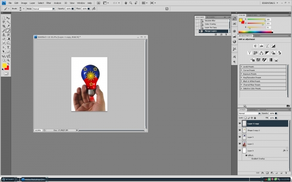Image resolution: width=292 pixels, height=182 pixels.
Task: Select the Clone Stamp tool
Action: pyautogui.click(x=3, y=35)
